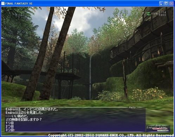Click the log line 'Endrollは辺りを見渡した。'
The image size is (175, 137).
coord(24,113)
